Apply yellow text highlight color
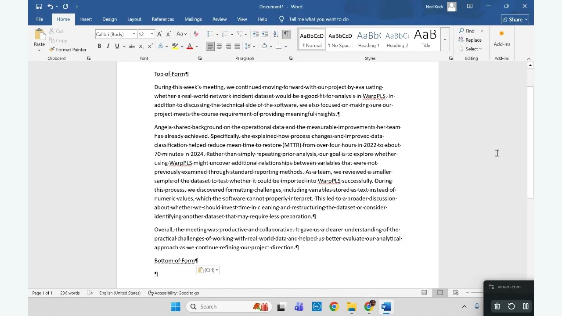 coord(175,46)
